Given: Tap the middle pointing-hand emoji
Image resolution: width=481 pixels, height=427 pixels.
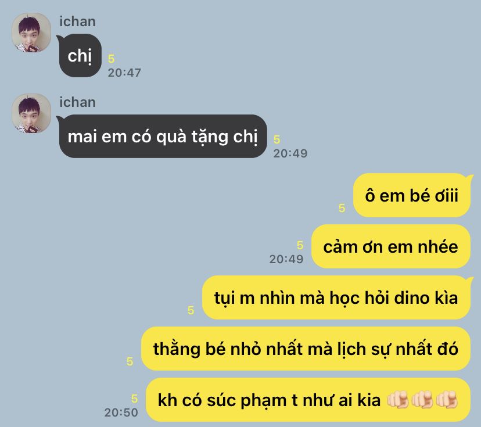Looking at the screenshot, I should pyautogui.click(x=422, y=400).
